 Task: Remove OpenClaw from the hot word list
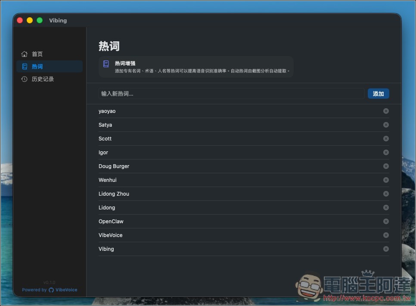(386, 221)
